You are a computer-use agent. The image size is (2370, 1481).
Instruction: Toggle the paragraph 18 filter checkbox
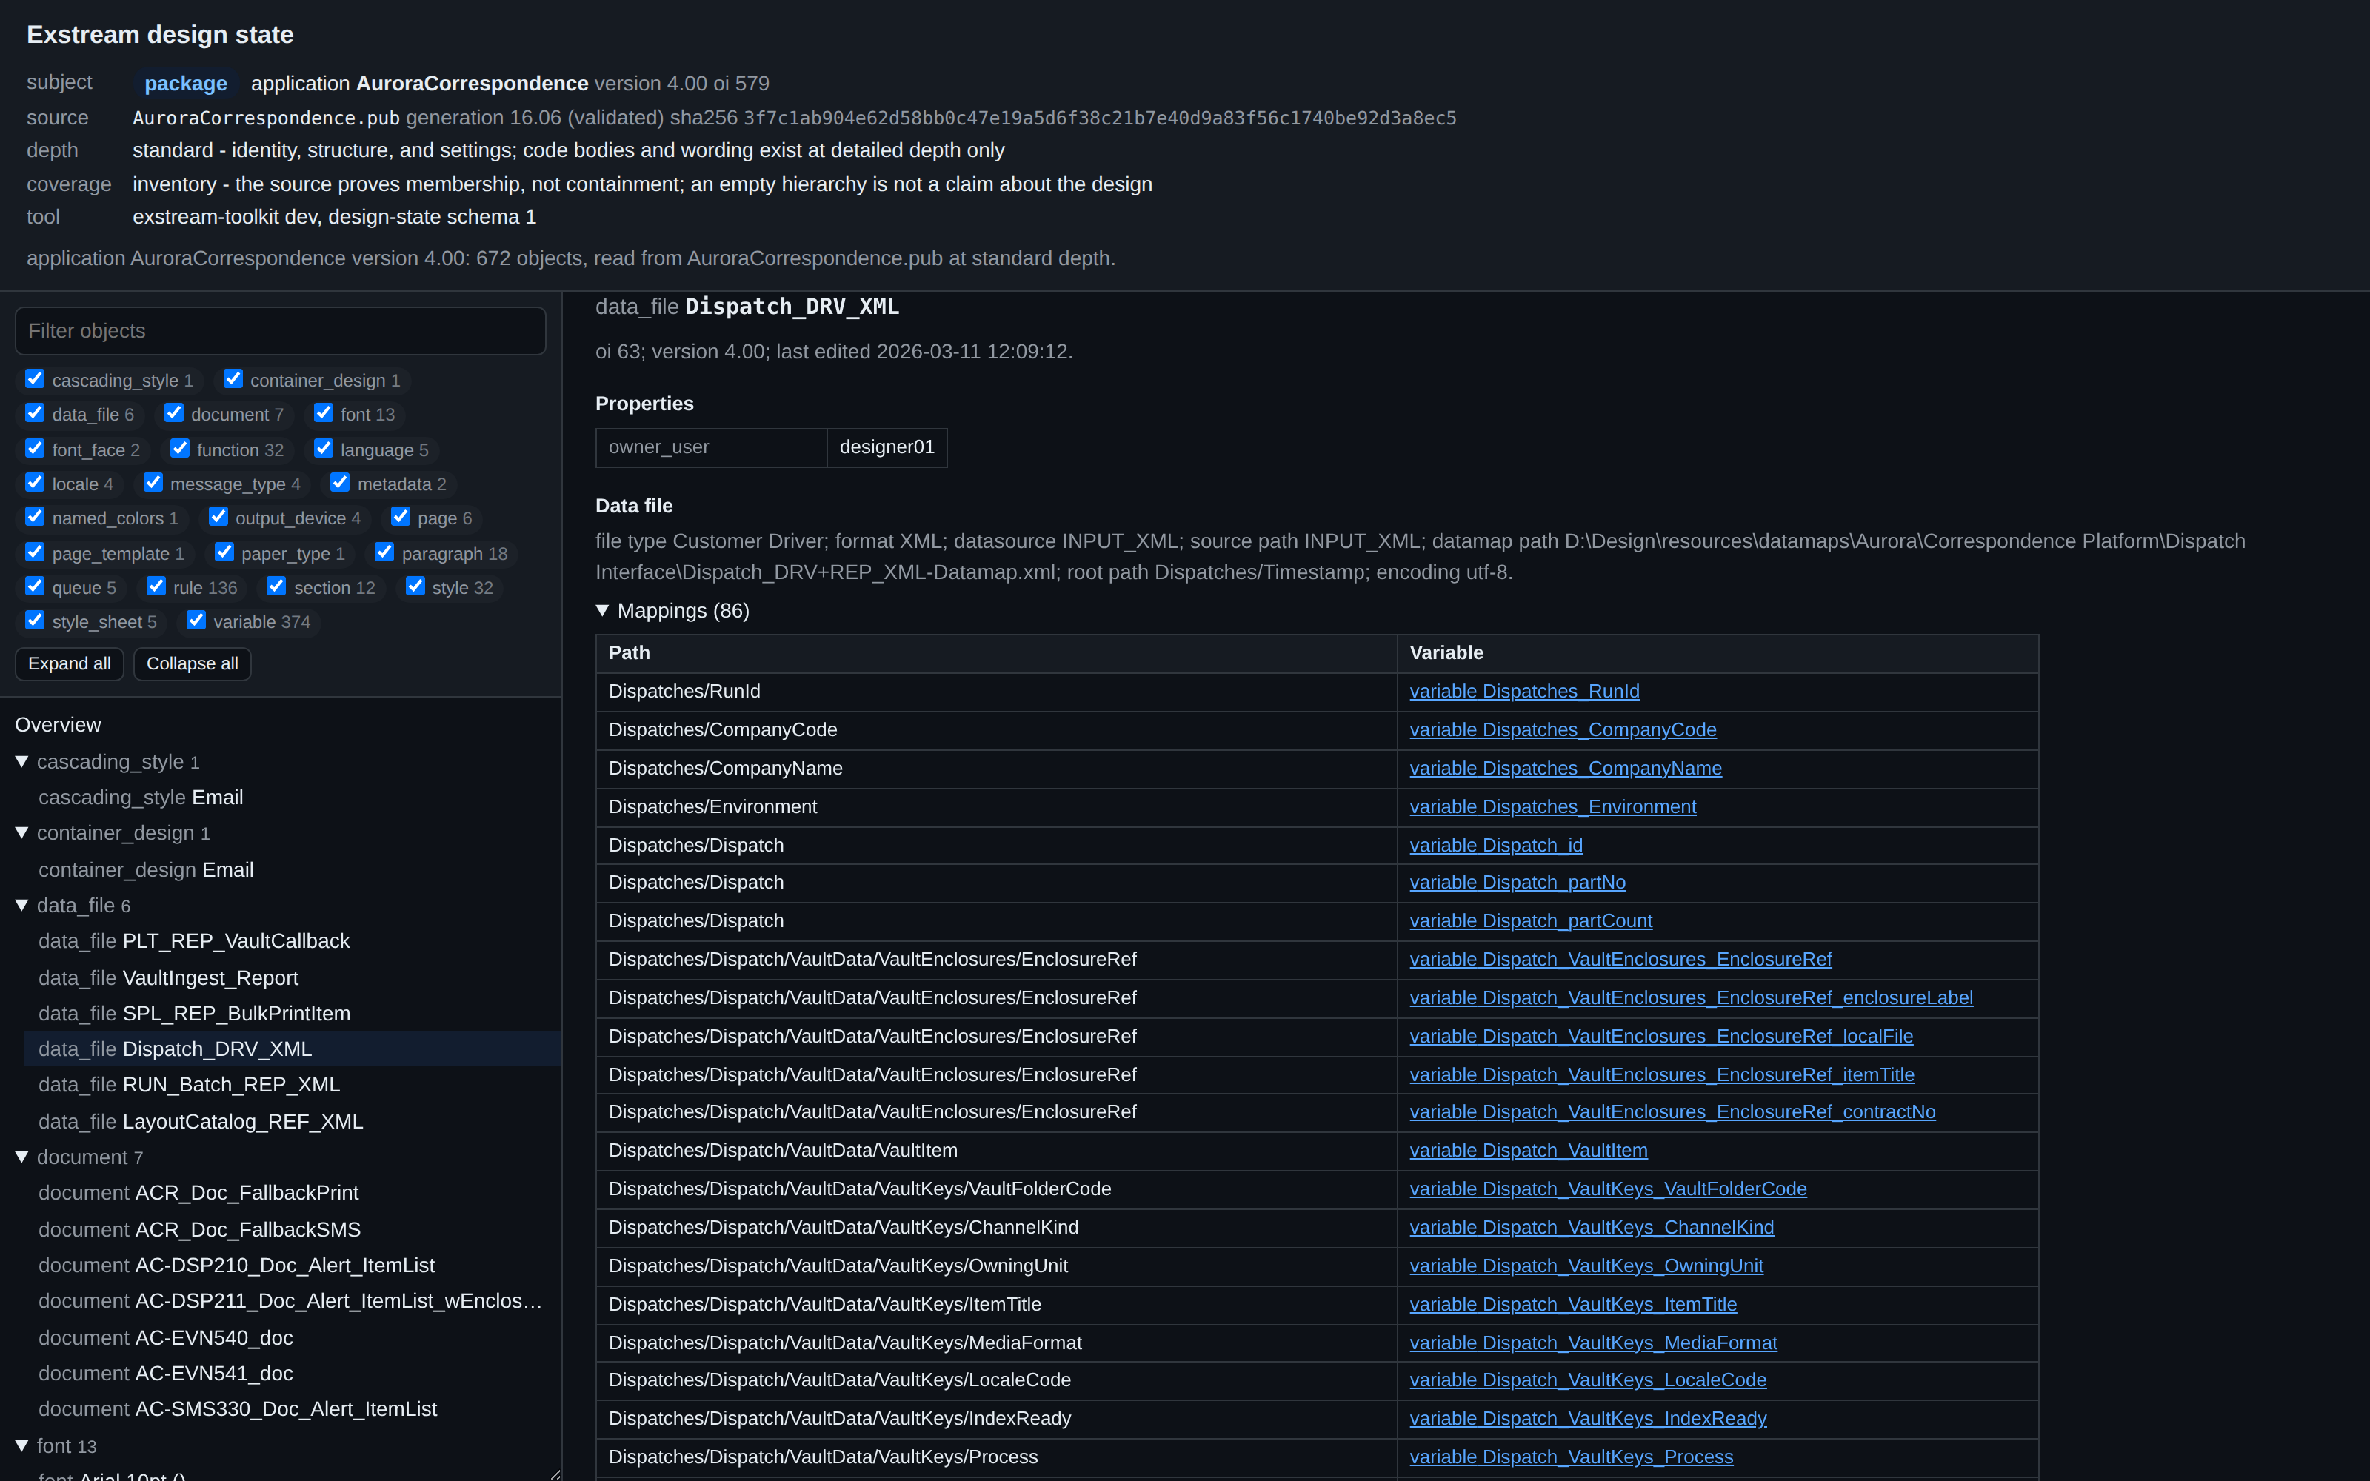(x=384, y=552)
